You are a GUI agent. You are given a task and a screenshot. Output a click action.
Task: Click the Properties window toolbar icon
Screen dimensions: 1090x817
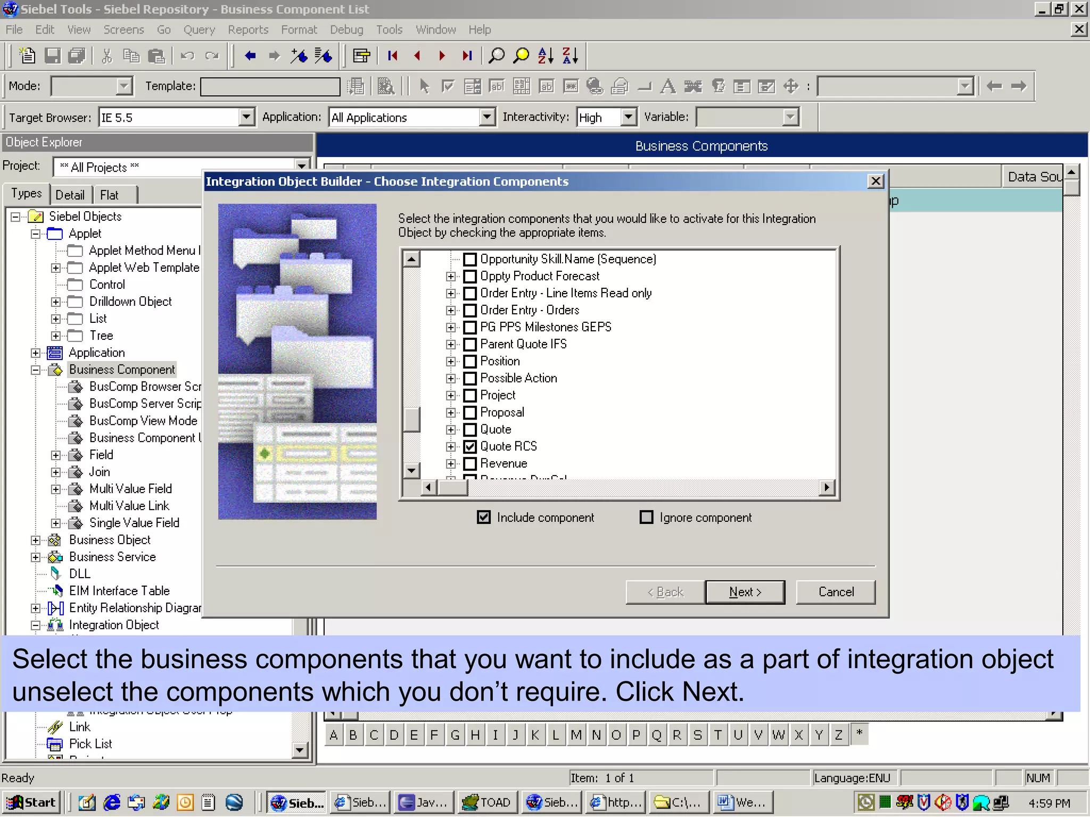pos(361,55)
